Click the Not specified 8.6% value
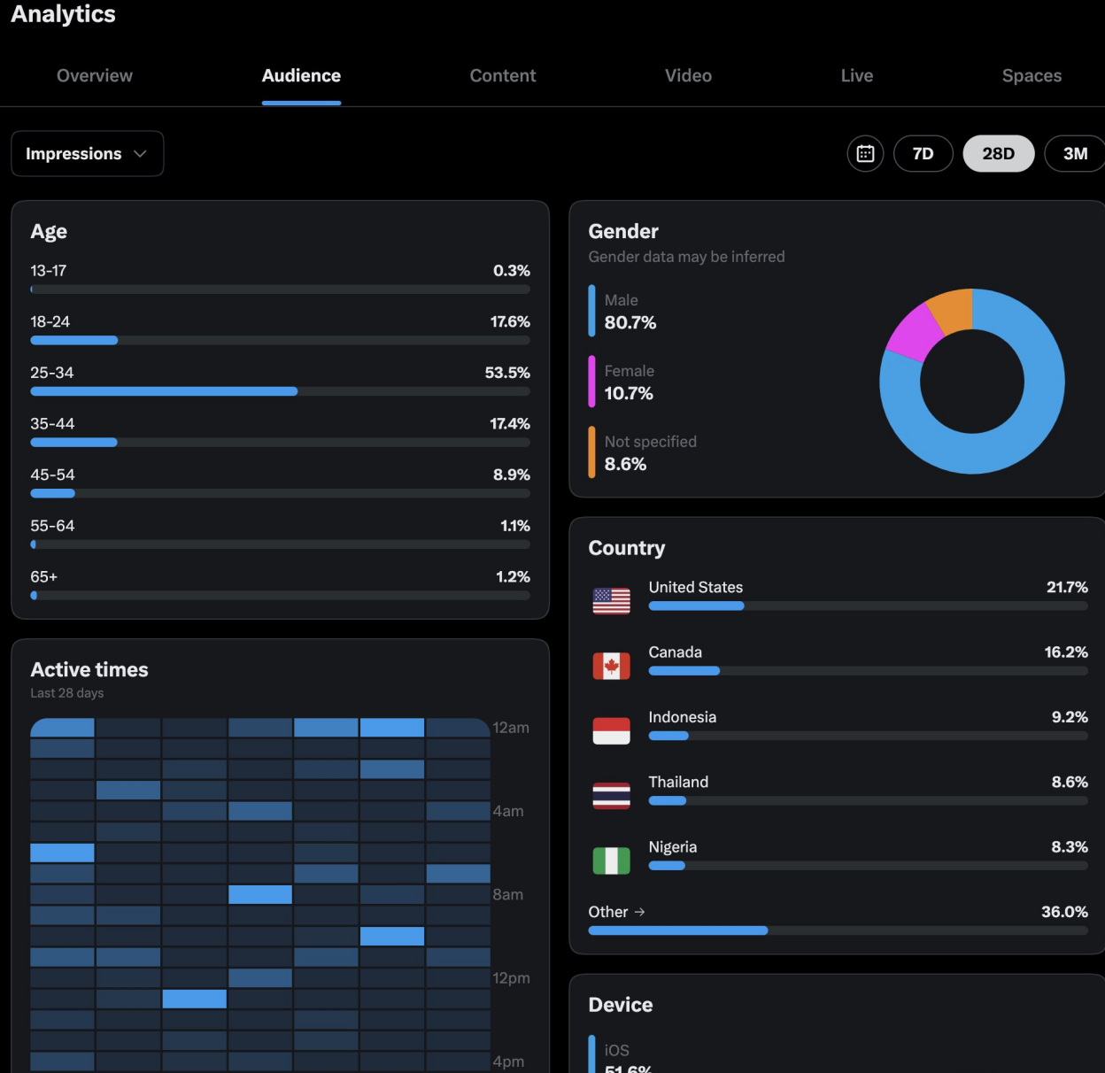The image size is (1105, 1073). (x=625, y=465)
